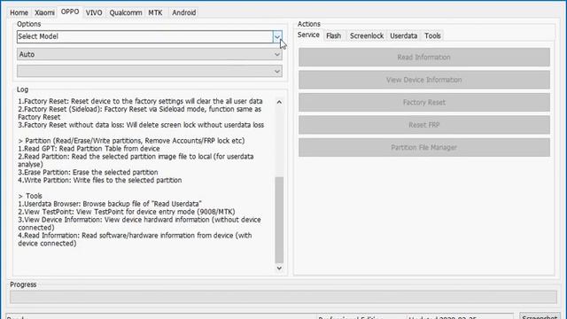Screen dimensions: 567x319
Task: Click the '> Partition' log heading
Action: pos(131,141)
